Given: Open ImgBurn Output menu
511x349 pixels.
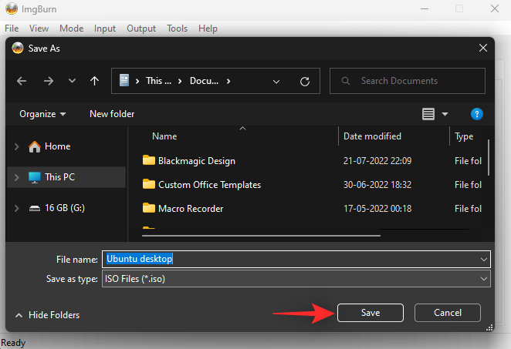Looking at the screenshot, I should click(x=141, y=29).
